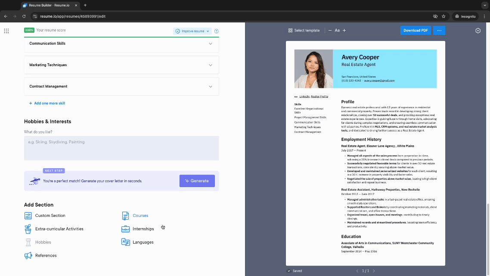This screenshot has height=276, width=490.
Task: Click the Saved status checkmark
Action: point(289,271)
